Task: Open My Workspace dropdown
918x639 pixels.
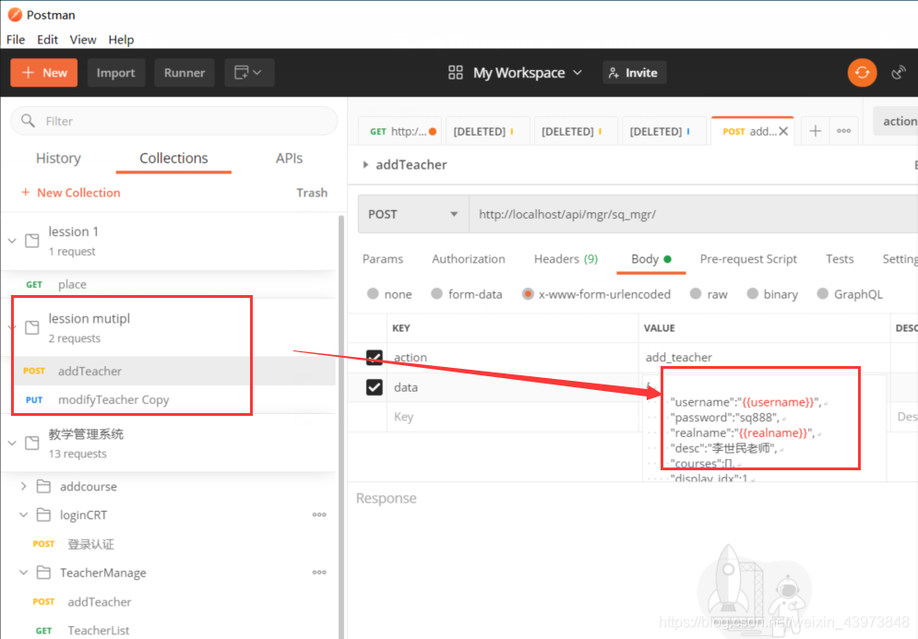Action: coord(528,73)
